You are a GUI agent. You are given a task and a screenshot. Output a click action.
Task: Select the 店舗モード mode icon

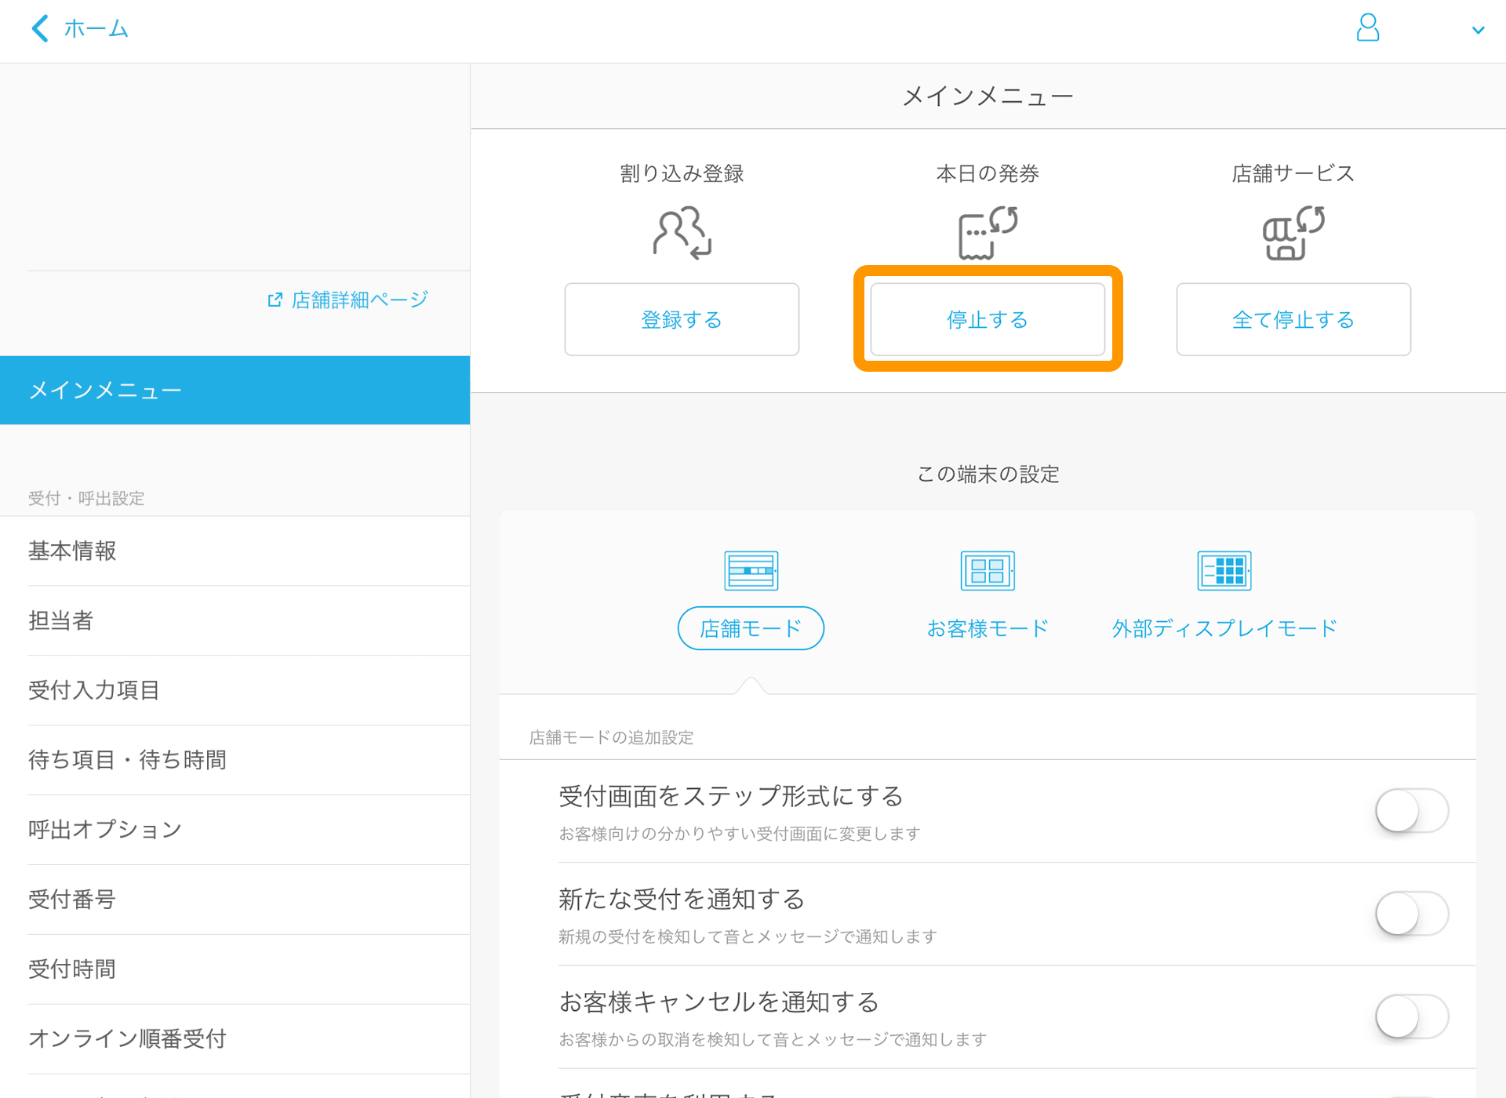[750, 570]
